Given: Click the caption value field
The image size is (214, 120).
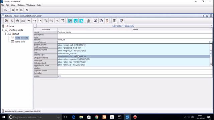Looking at the screenshot, I should pos(135,68).
